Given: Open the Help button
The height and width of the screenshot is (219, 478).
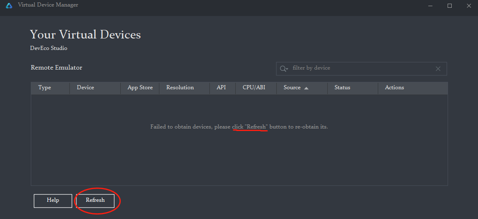Looking at the screenshot, I should click(x=53, y=201).
